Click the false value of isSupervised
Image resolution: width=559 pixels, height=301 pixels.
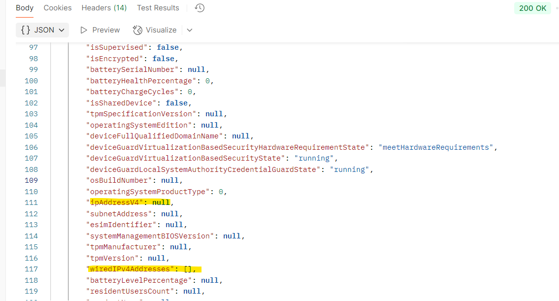[x=168, y=47]
